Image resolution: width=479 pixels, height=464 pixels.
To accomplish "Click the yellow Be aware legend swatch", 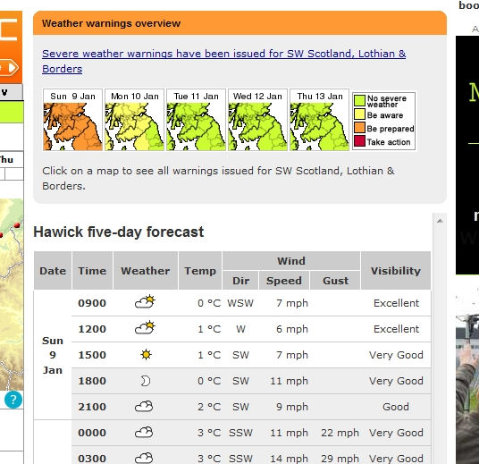I will [359, 114].
